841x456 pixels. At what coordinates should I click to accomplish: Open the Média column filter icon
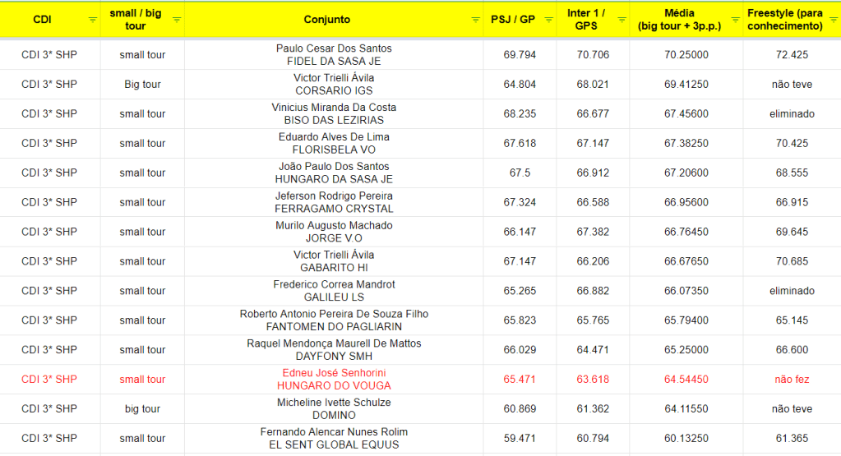(735, 20)
